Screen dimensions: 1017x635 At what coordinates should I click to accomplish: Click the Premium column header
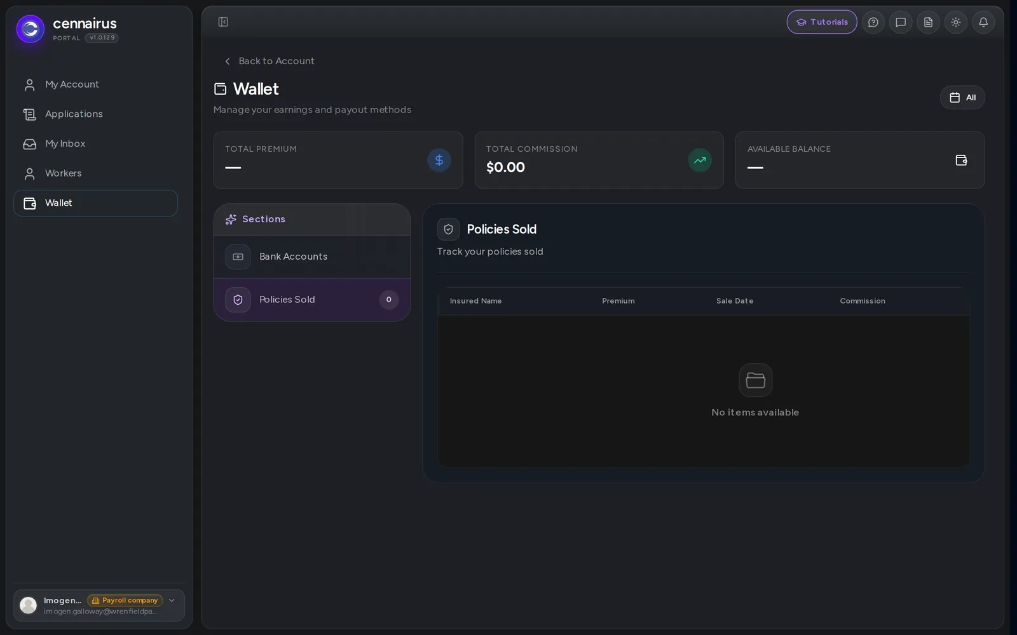click(x=618, y=301)
